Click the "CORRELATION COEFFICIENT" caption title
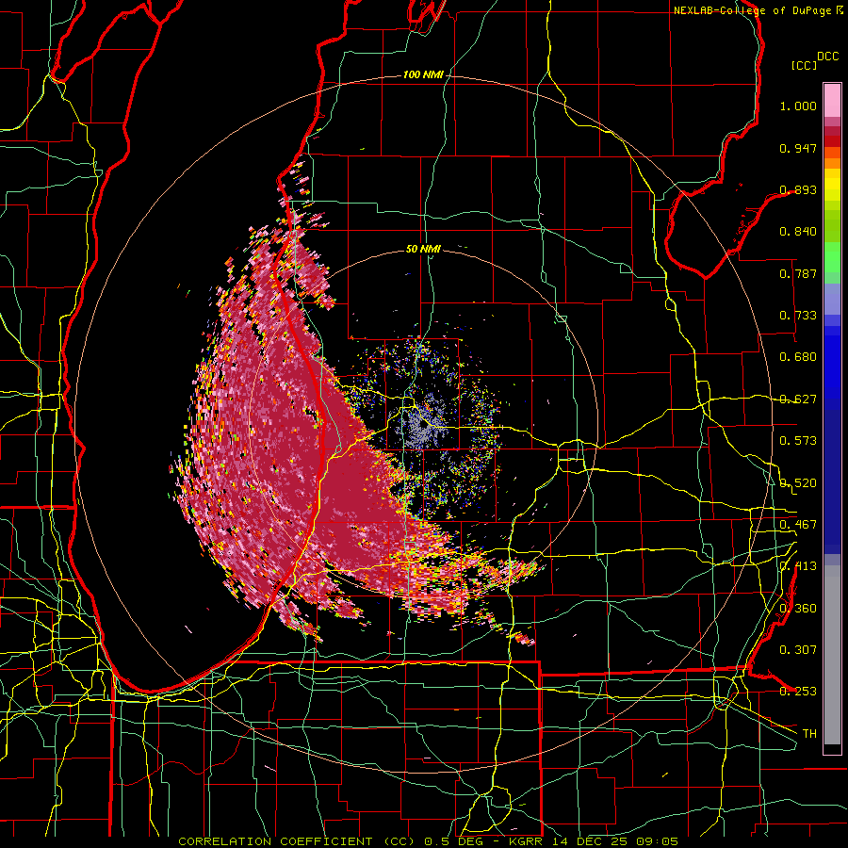This screenshot has height=848, width=848. 275,841
